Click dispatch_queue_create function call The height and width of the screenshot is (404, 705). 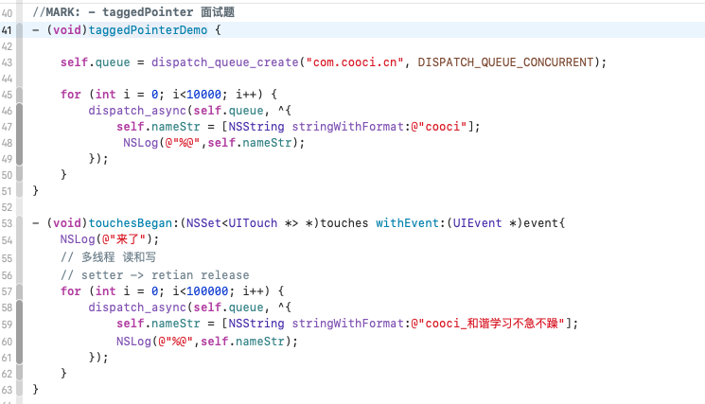(225, 62)
